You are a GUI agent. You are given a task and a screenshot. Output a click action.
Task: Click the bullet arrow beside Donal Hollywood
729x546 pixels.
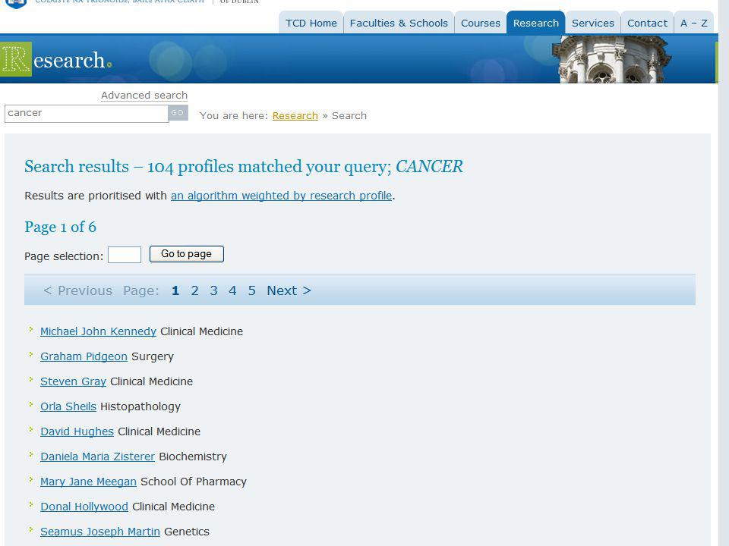30,505
